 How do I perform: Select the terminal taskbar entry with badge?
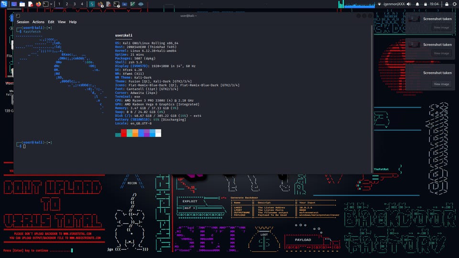pyautogui.click(x=117, y=4)
